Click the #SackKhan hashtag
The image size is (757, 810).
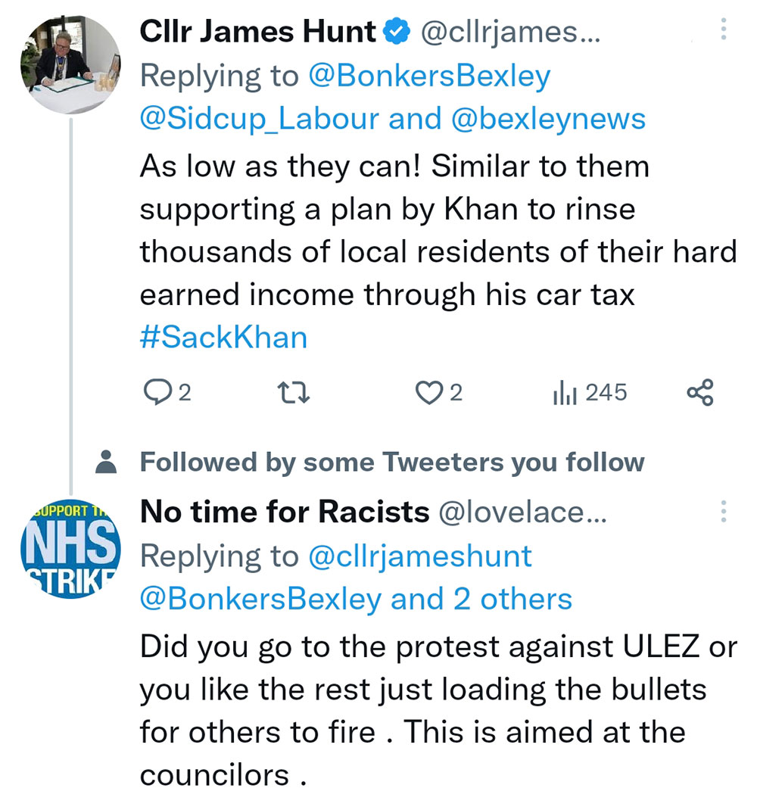(x=223, y=336)
